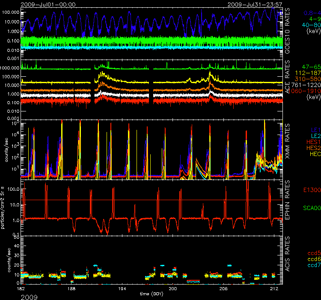Select the 761-1220 keV white legend entry
Image resolution: width=321 pixels, height=300 pixels.
306,85
